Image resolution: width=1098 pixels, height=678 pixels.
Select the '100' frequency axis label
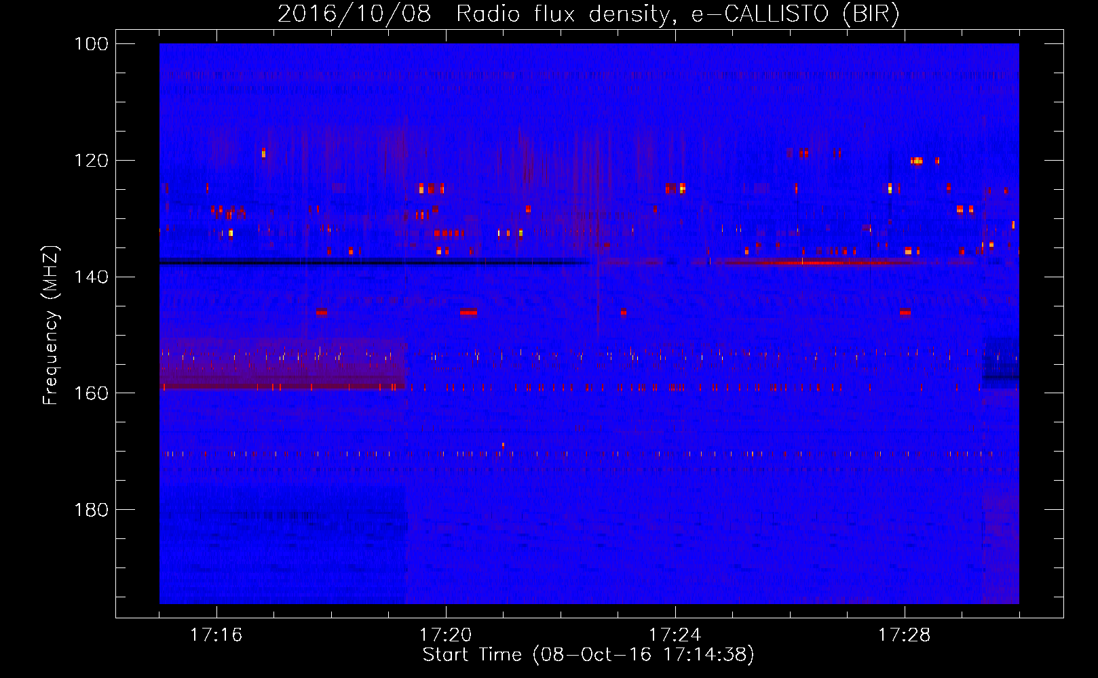92,44
